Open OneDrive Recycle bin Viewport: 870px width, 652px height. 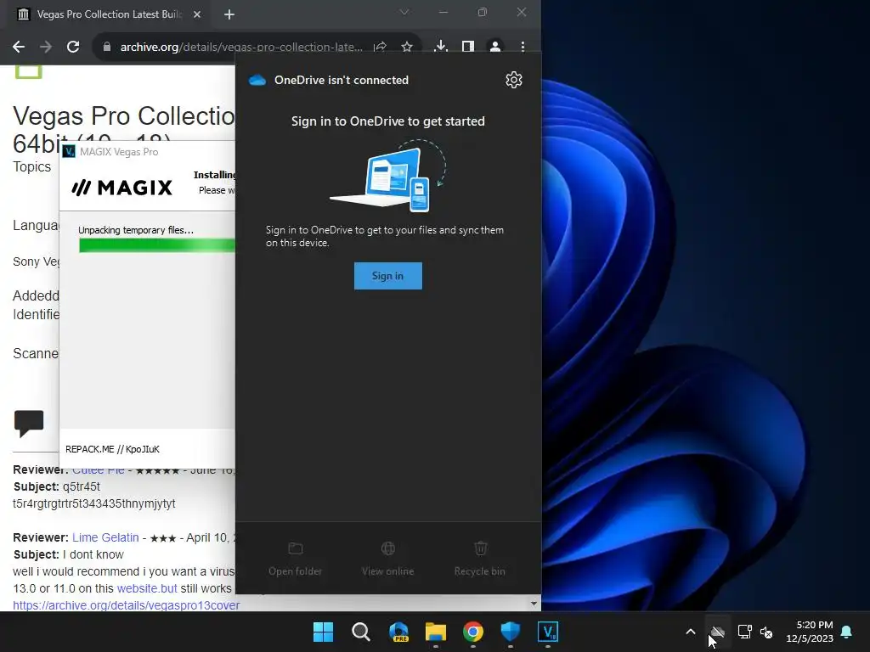[x=480, y=559]
